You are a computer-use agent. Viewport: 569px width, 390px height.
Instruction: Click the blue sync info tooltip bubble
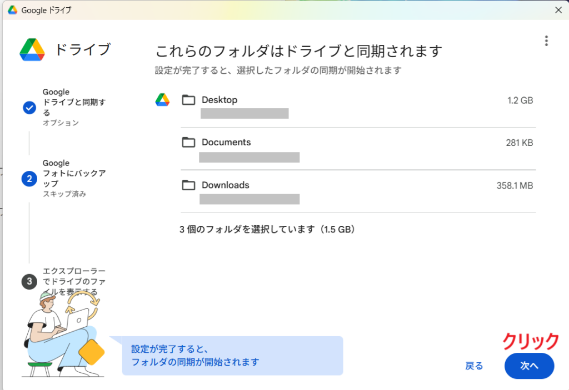point(232,356)
